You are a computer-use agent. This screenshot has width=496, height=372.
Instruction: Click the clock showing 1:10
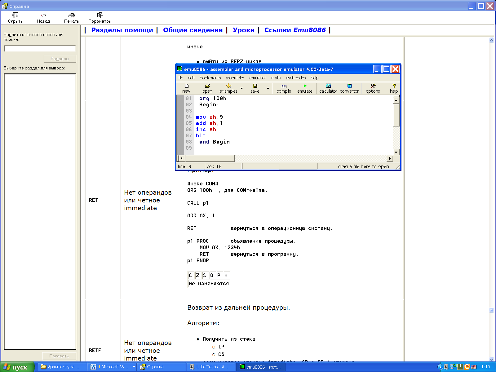pos(485,367)
